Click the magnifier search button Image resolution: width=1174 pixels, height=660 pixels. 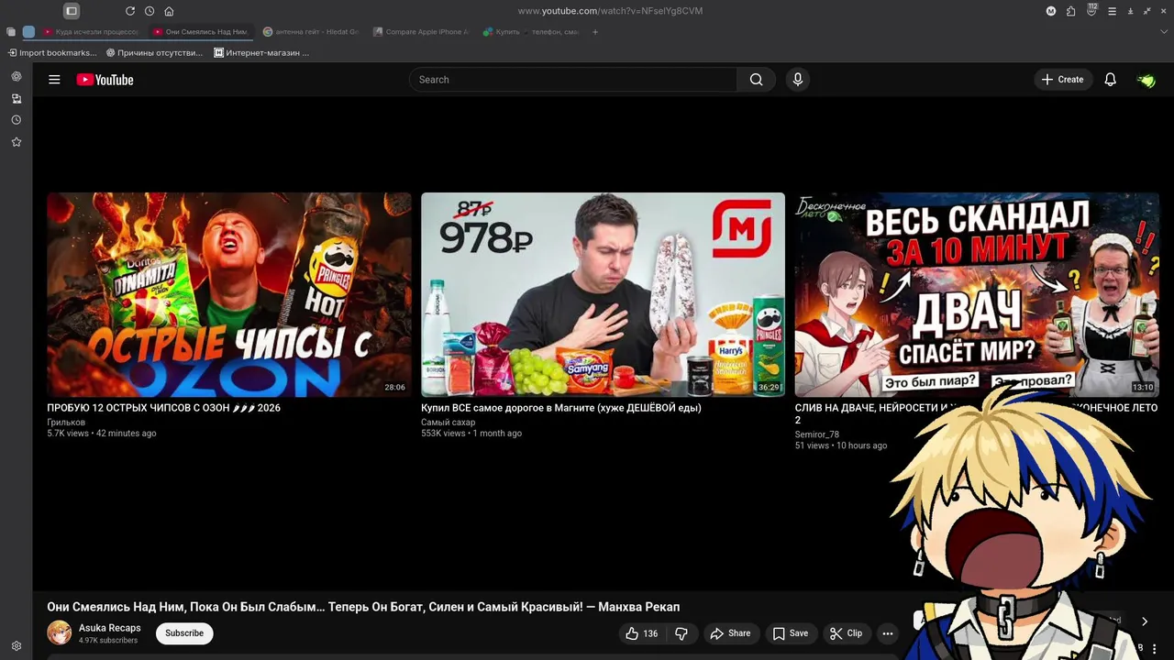pyautogui.click(x=756, y=80)
